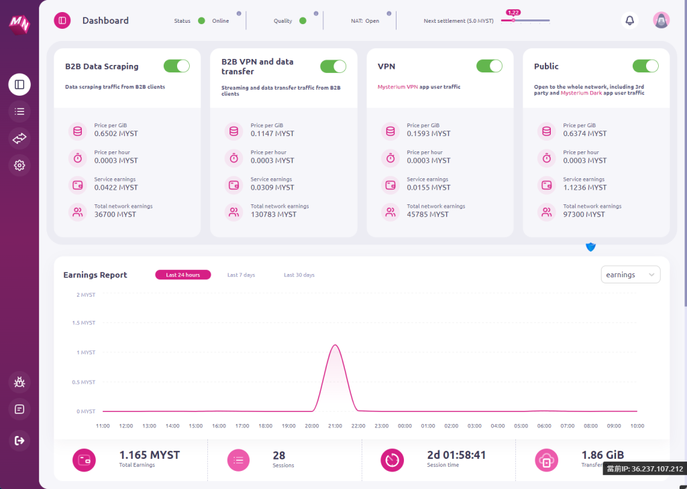Click the Next settlement (5.0 MYST) label
This screenshot has height=489, width=687.
tap(459, 21)
